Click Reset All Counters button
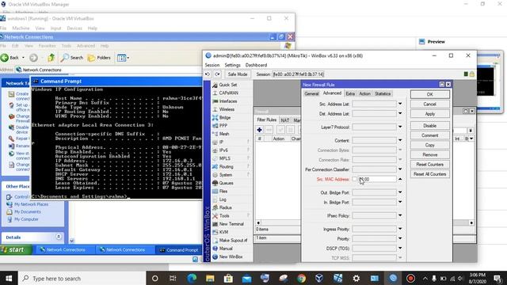Image resolution: width=507 pixels, height=285 pixels. [x=429, y=174]
